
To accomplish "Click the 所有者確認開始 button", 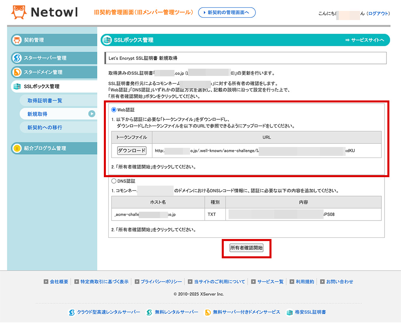I will (246, 248).
